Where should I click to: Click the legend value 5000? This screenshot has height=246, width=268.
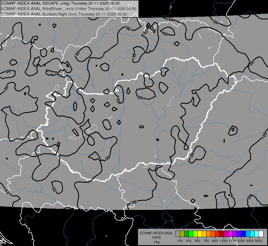point(259,241)
